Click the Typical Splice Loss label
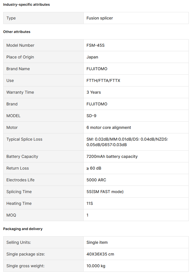 coord(24,139)
